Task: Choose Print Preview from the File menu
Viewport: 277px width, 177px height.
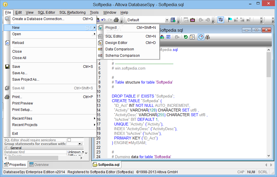Action: click(50, 103)
